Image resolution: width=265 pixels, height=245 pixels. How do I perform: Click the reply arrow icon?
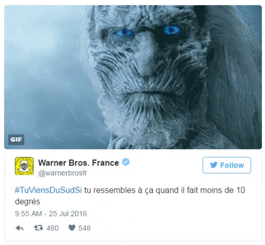tap(19, 228)
